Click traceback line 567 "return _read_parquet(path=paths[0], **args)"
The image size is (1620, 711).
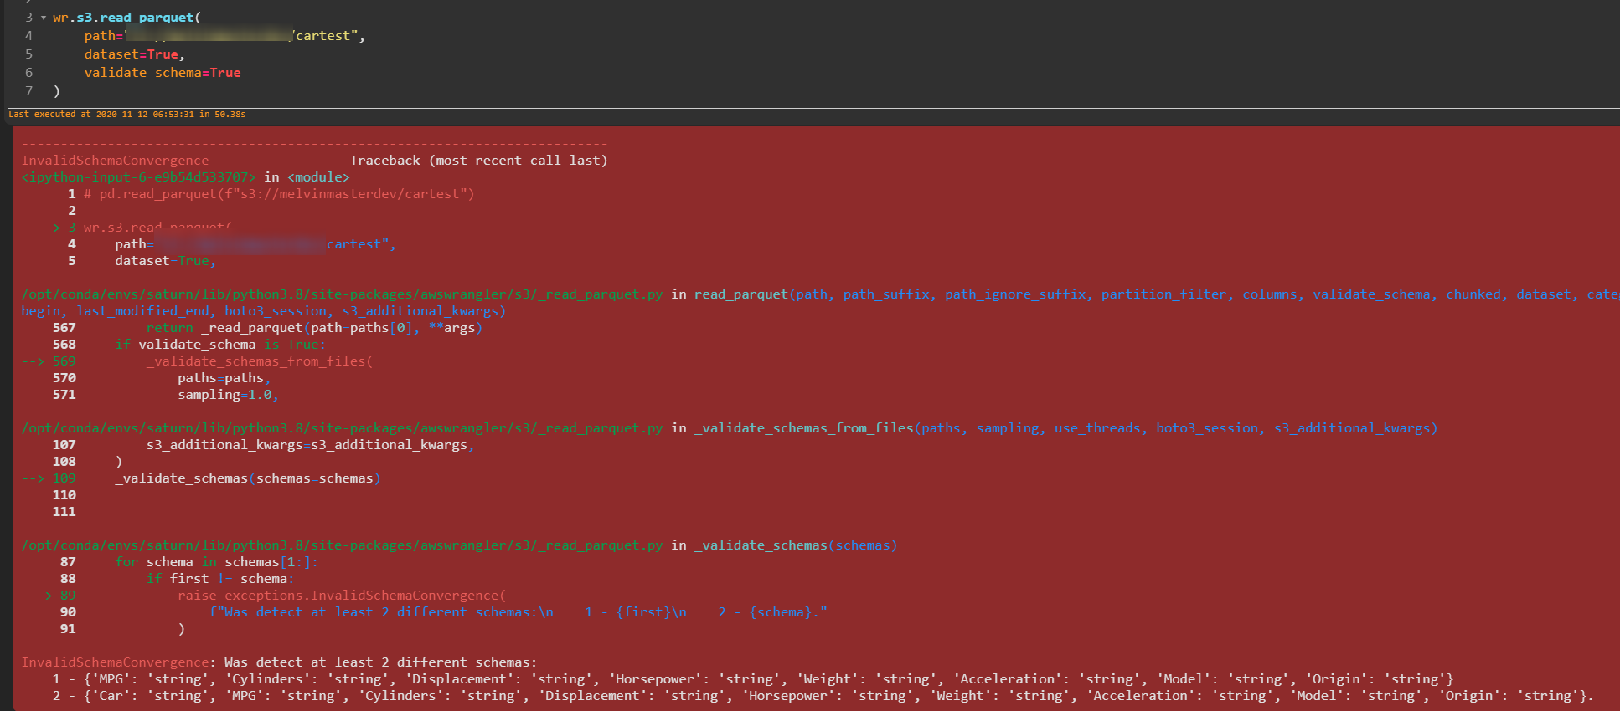coord(314,328)
